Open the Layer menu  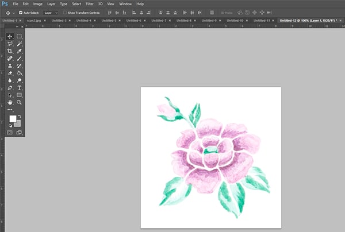click(x=51, y=4)
